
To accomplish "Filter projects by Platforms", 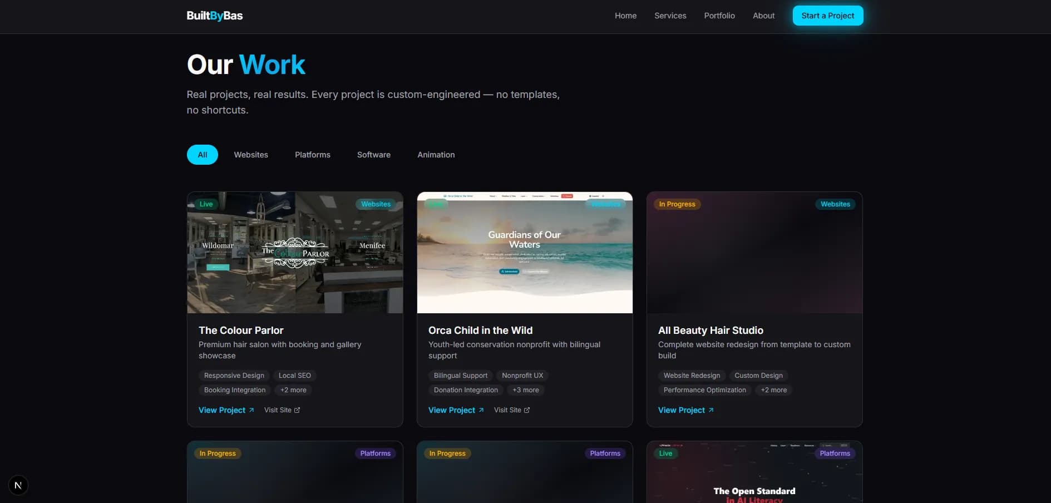I will (313, 155).
